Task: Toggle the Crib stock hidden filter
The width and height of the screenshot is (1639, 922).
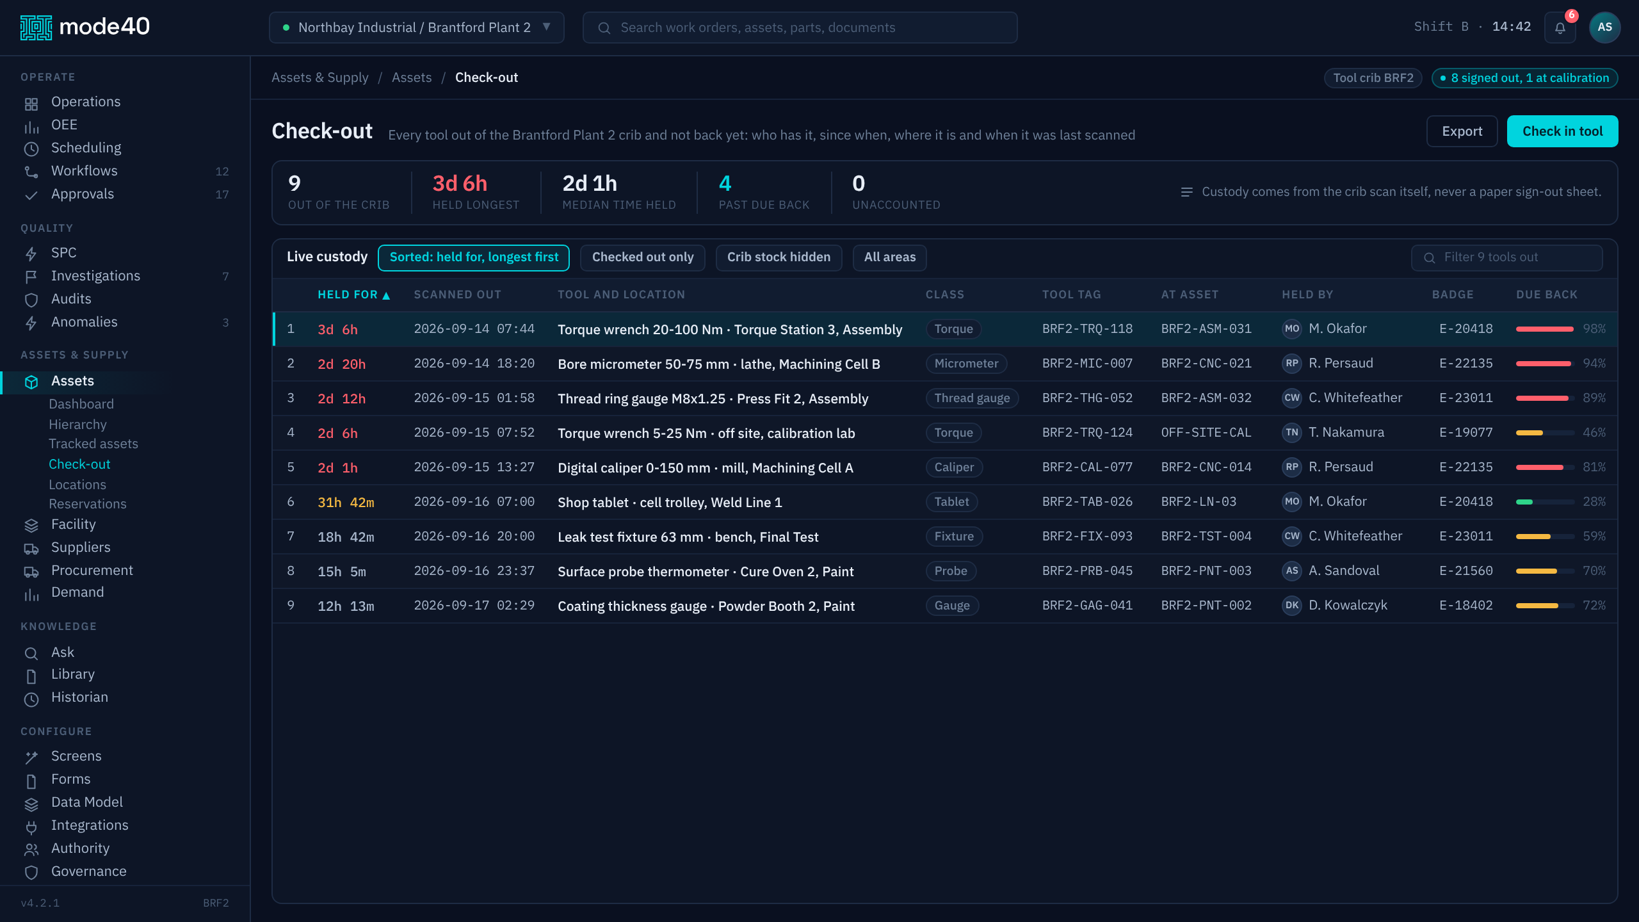Action: [x=779, y=257]
